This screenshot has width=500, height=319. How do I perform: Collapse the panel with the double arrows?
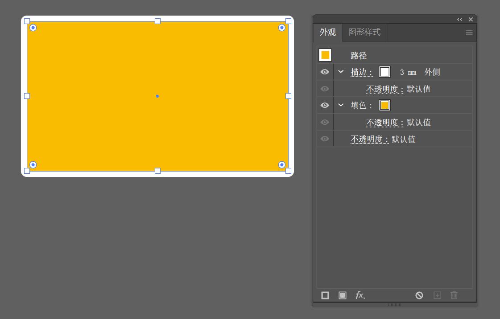[x=459, y=20]
